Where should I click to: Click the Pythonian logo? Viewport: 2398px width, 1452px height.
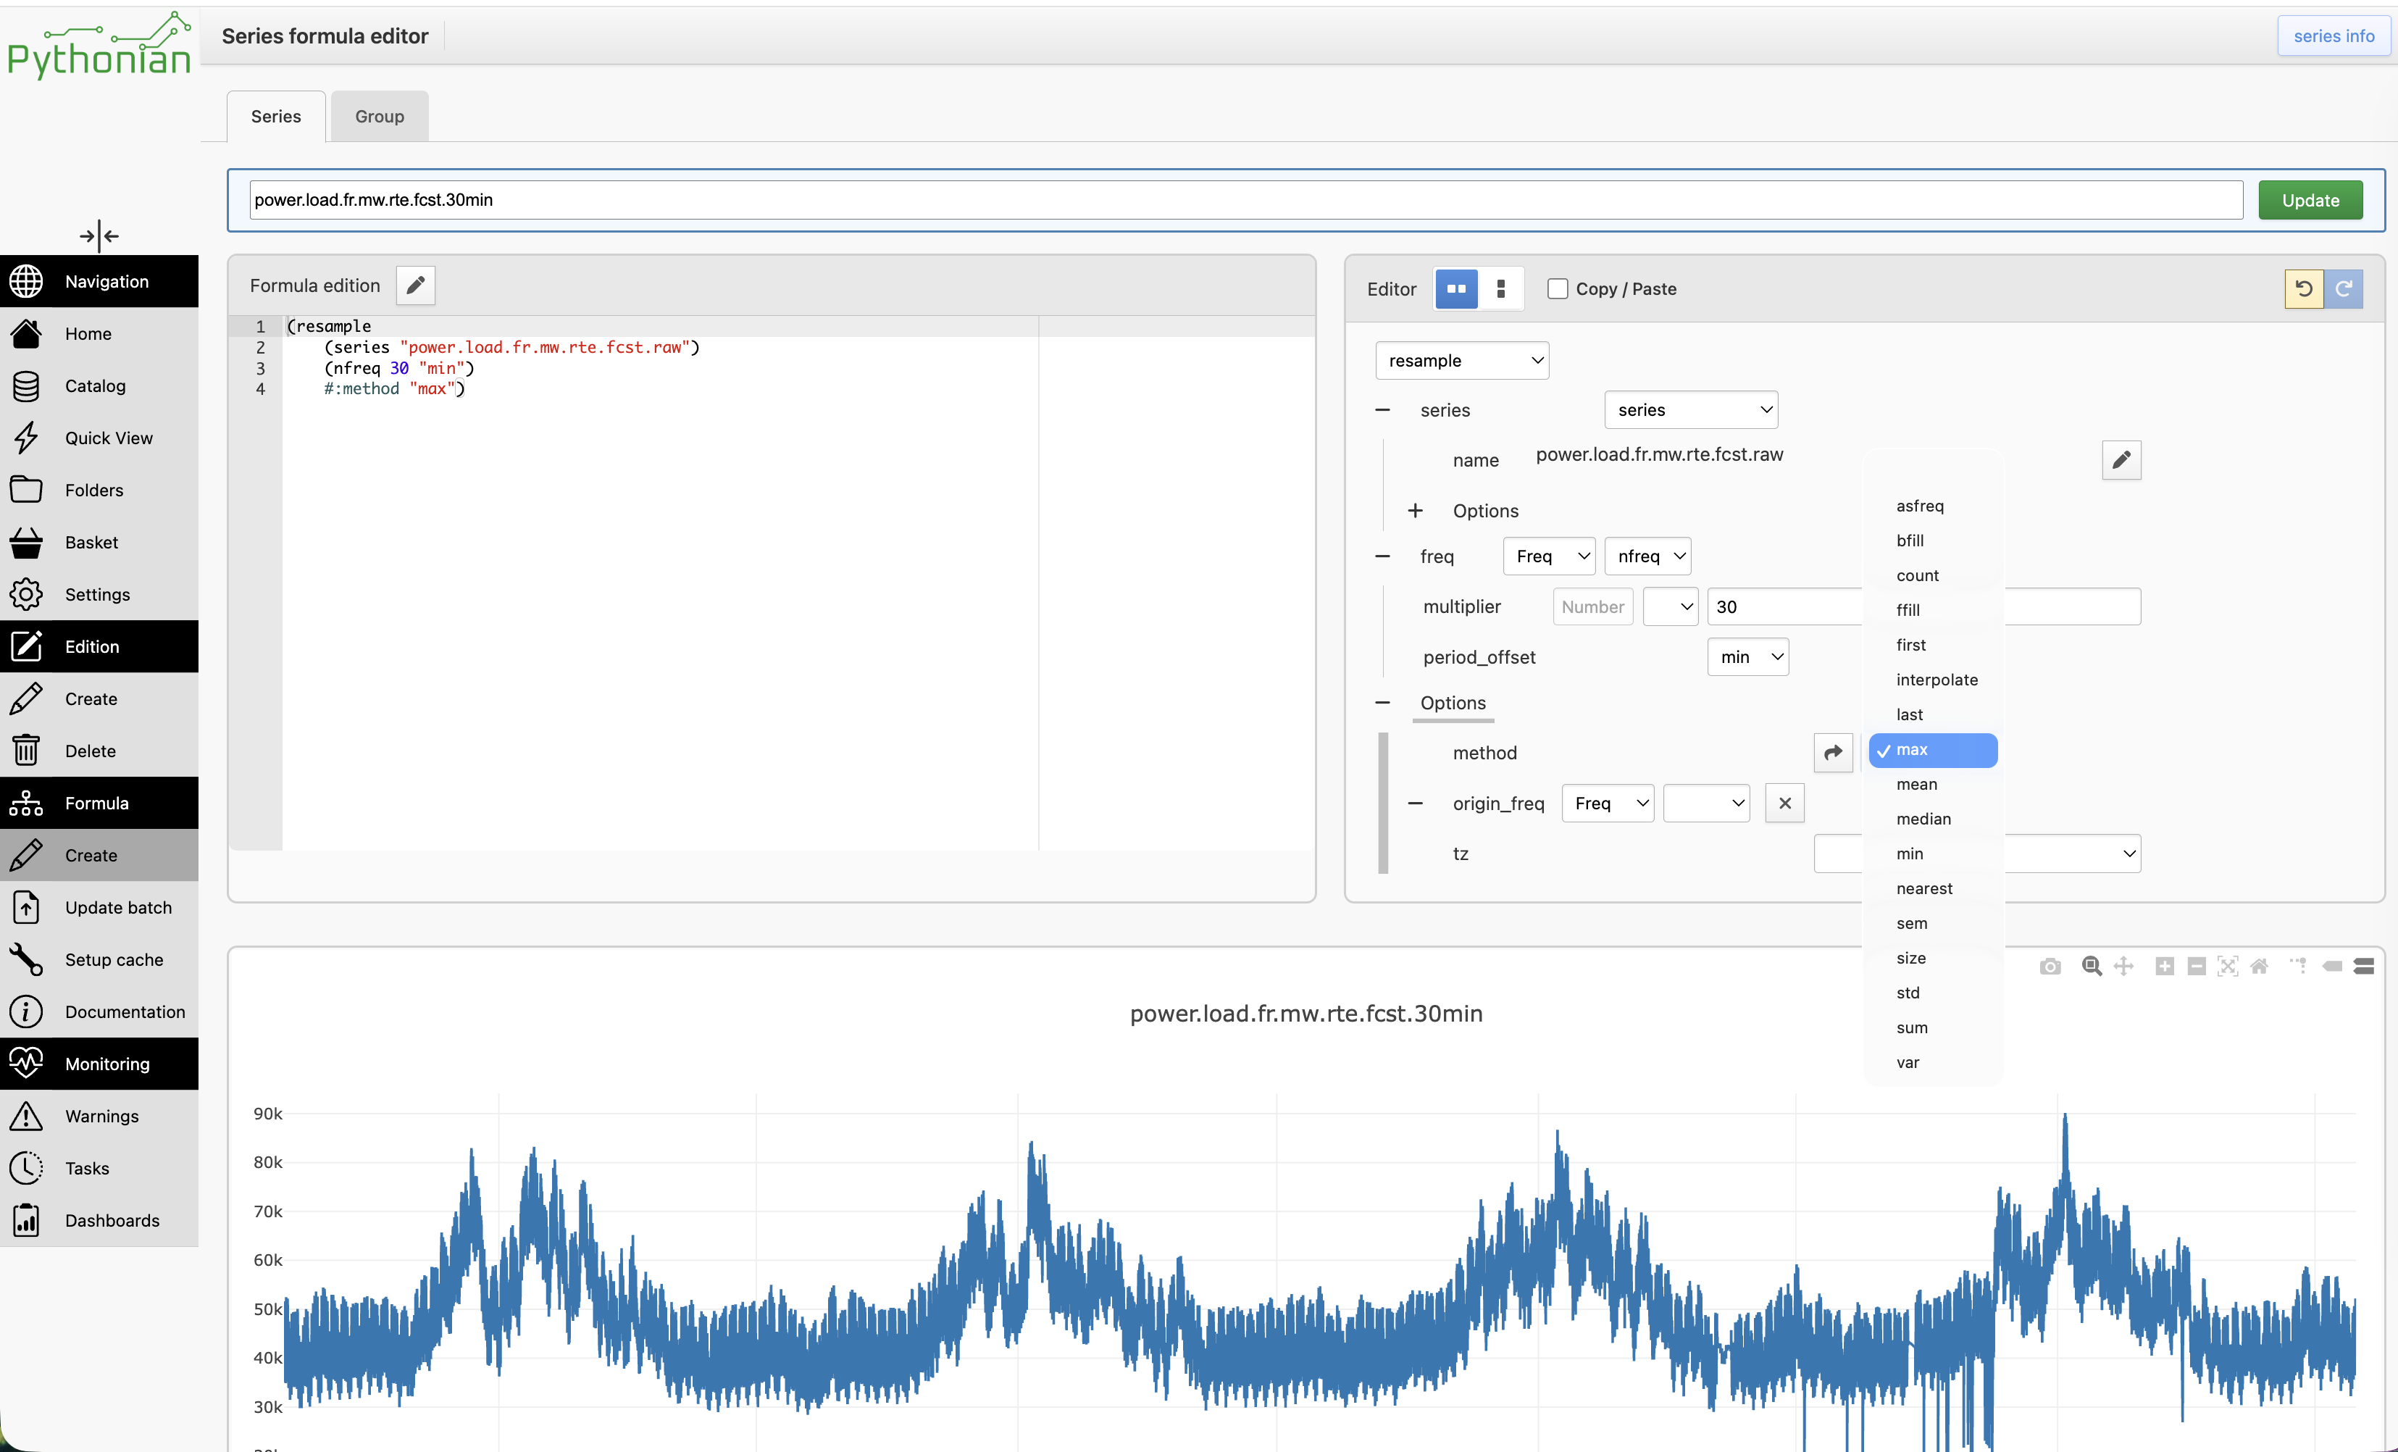99,46
